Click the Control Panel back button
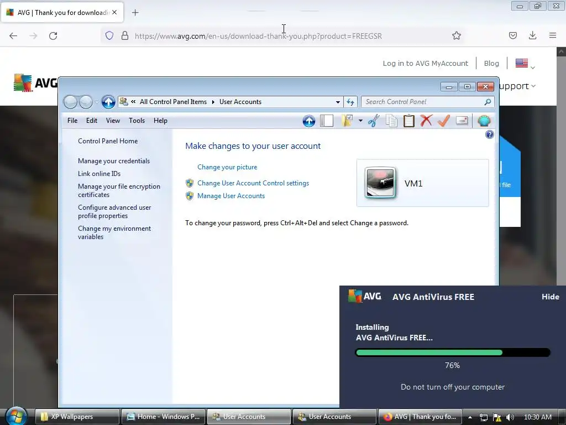The height and width of the screenshot is (425, 566). pos(70,102)
